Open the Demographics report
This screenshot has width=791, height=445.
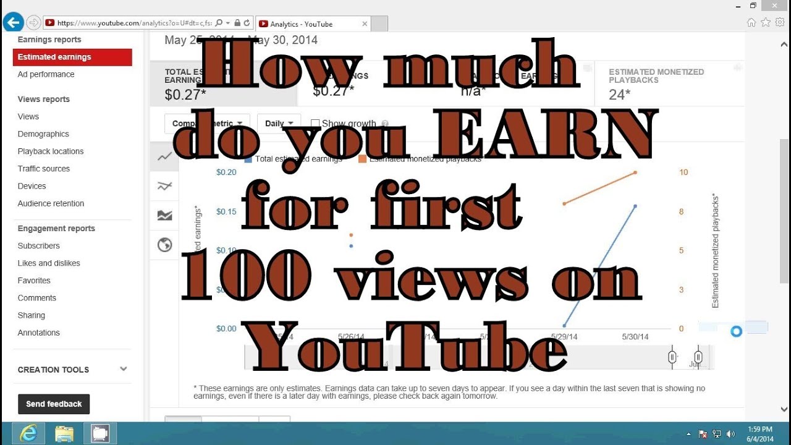tap(43, 133)
